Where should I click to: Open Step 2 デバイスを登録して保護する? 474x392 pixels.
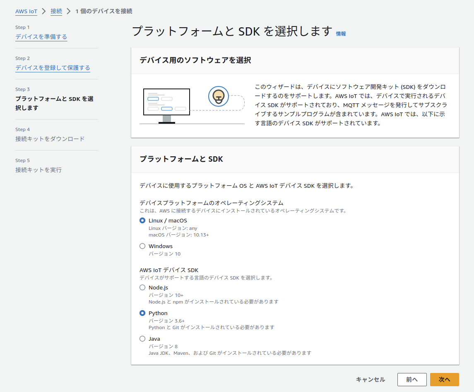click(53, 67)
